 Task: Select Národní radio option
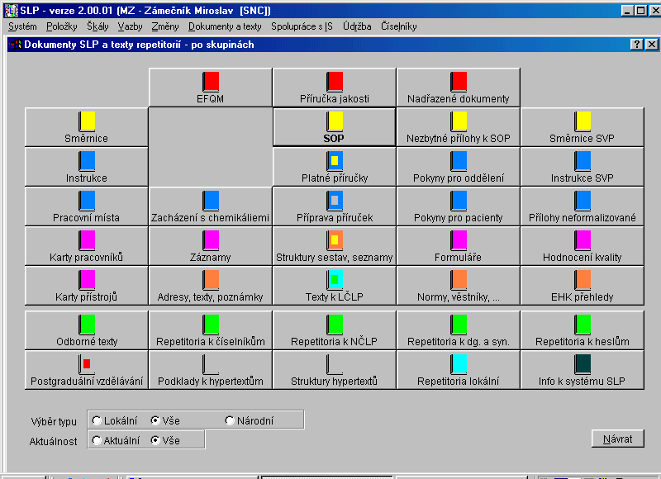[231, 420]
